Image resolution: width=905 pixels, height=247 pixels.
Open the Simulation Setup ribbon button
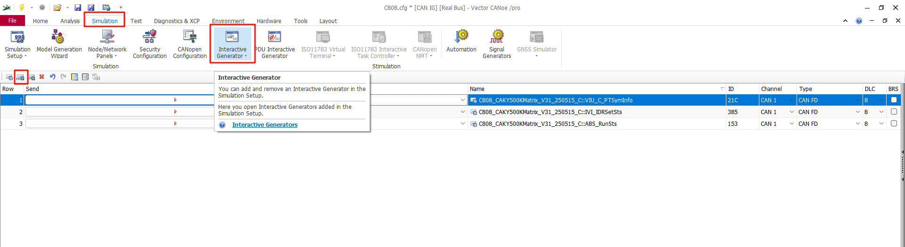pyautogui.click(x=17, y=44)
